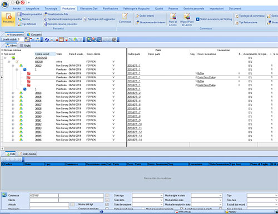Open Visualizzazione Mix
The height and width of the screenshot is (214, 278).
pyautogui.click(x=56, y=14)
